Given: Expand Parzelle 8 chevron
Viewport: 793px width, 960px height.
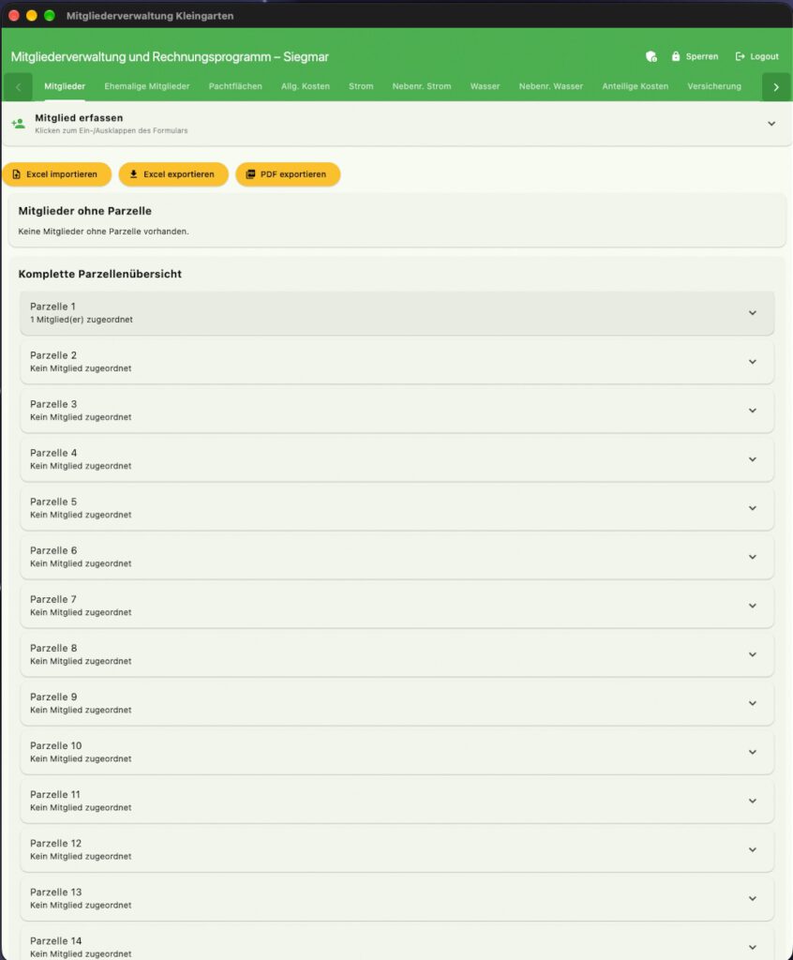Looking at the screenshot, I should (753, 654).
